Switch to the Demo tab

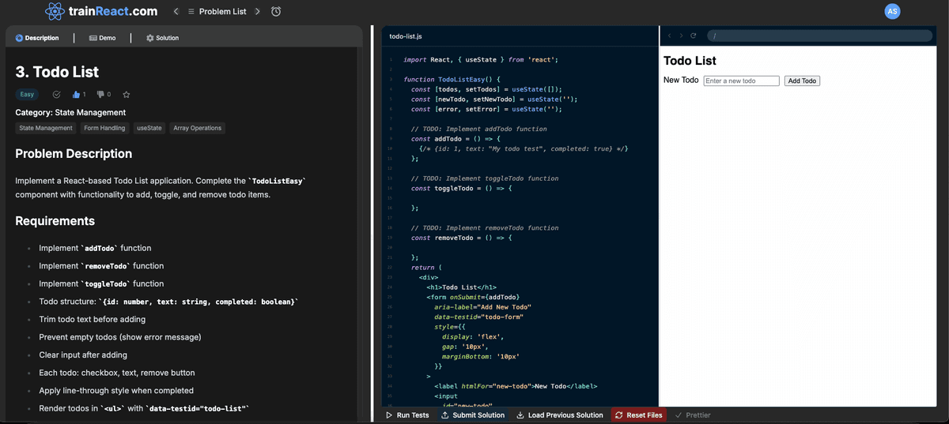[x=102, y=38]
